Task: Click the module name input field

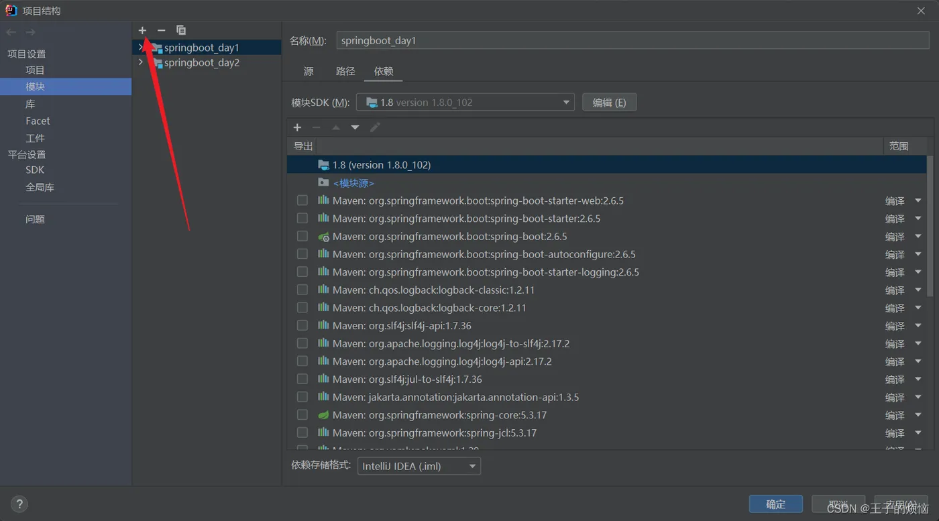Action: pos(632,40)
